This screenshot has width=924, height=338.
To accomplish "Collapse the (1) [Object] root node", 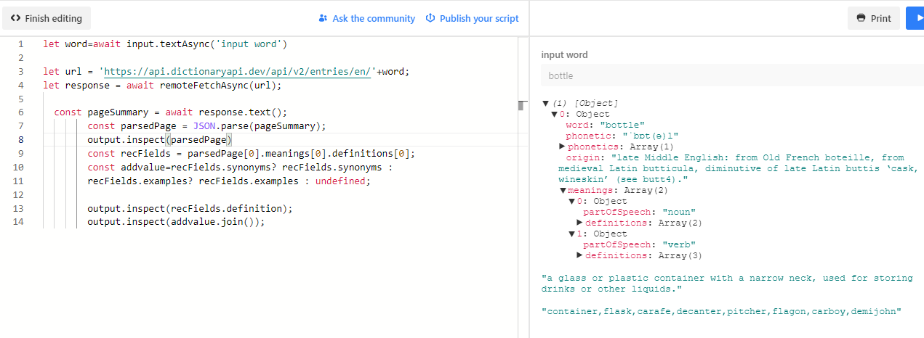I will (x=546, y=104).
